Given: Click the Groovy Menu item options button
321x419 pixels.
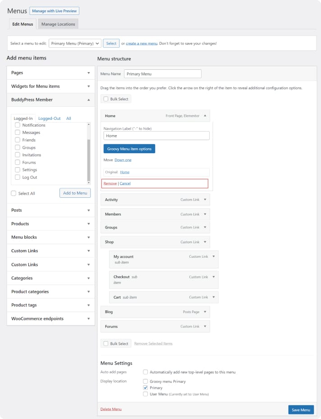Looking at the screenshot, I should [129, 149].
